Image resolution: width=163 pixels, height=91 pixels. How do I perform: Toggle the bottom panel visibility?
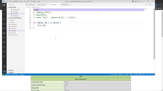(135, 2)
